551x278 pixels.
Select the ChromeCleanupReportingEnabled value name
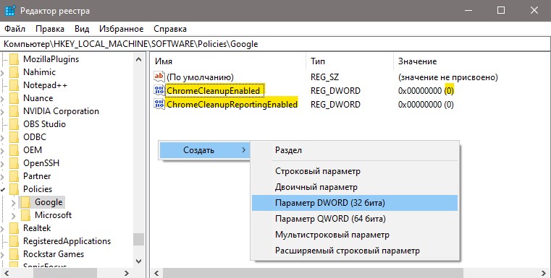click(x=232, y=105)
